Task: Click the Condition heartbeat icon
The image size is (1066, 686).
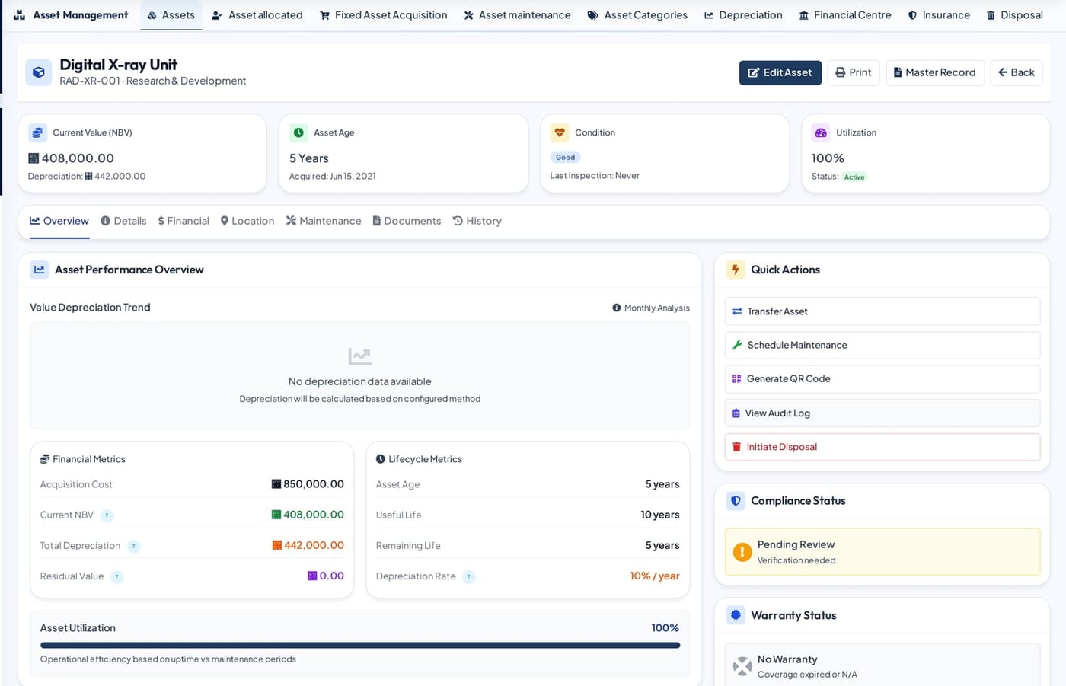Action: click(560, 132)
